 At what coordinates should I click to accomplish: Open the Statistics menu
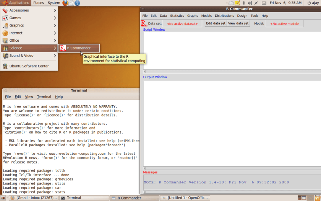coord(177,16)
